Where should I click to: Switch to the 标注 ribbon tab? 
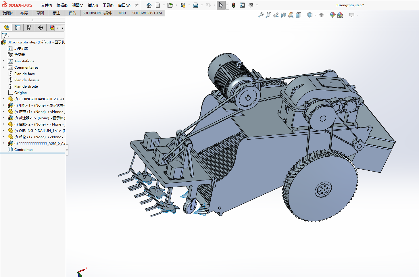(x=56, y=13)
